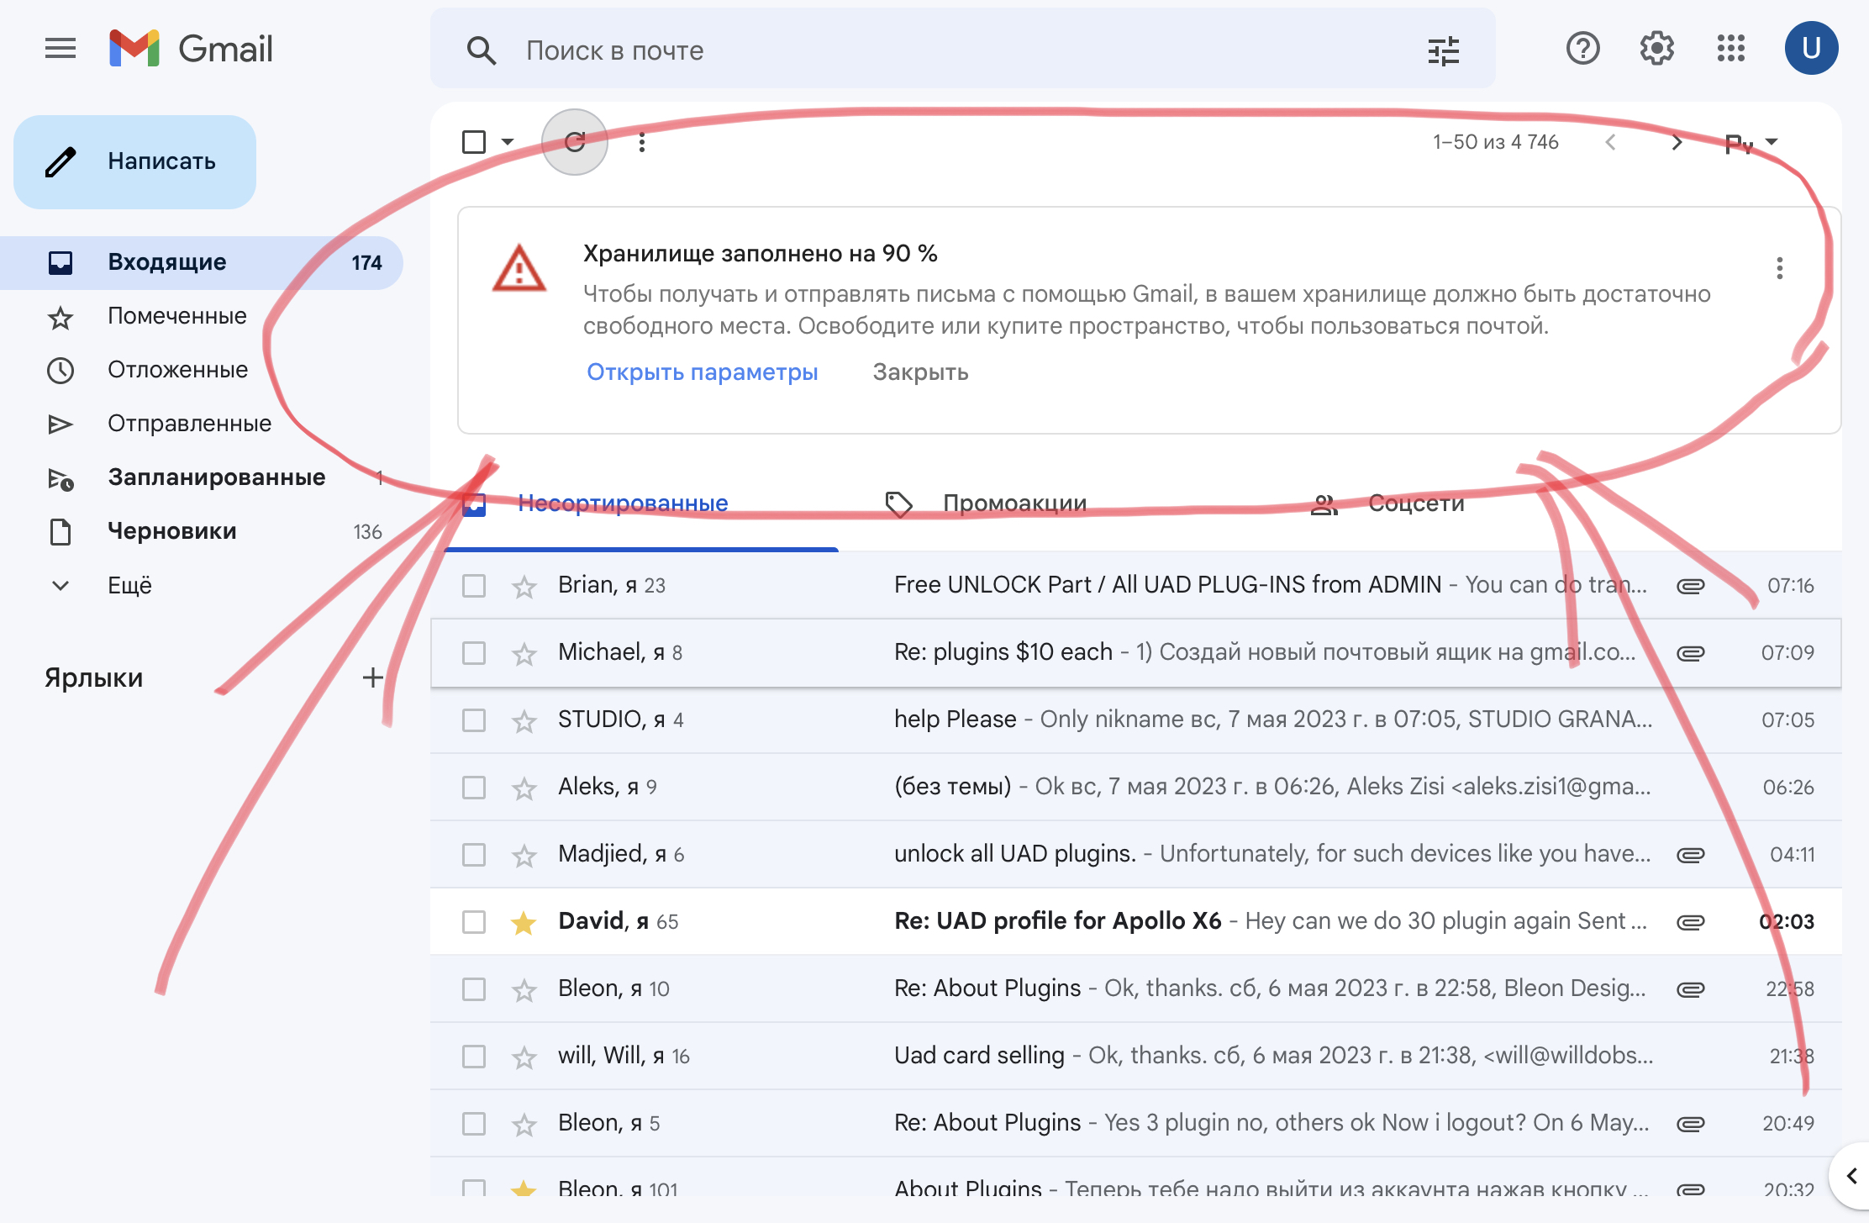Click attachment icon on David email
This screenshot has height=1223, width=1869.
coord(1690,922)
